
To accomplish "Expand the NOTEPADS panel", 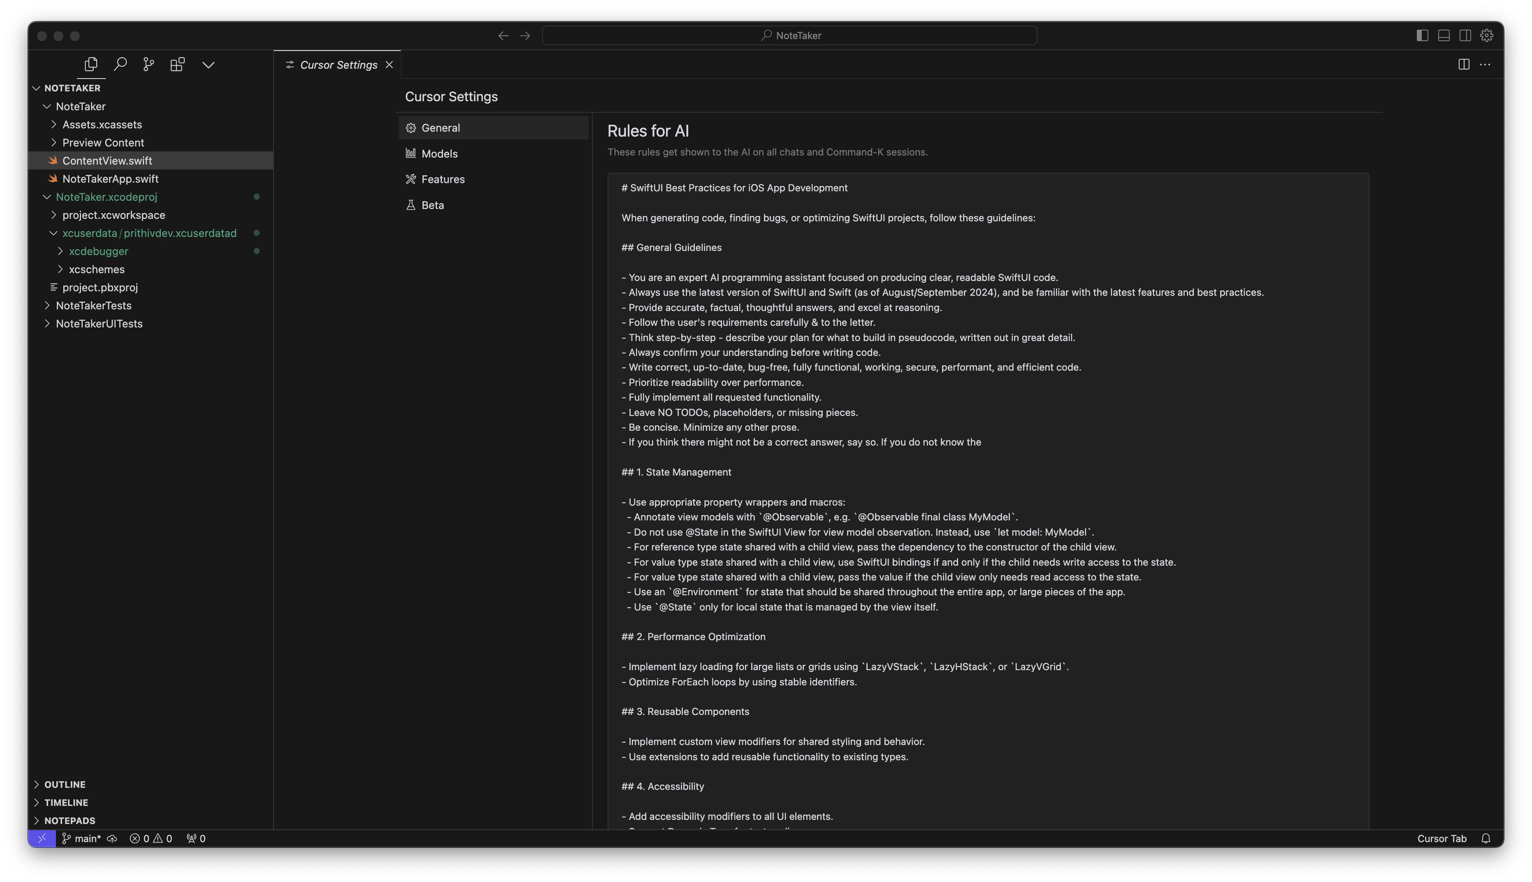I will point(150,821).
